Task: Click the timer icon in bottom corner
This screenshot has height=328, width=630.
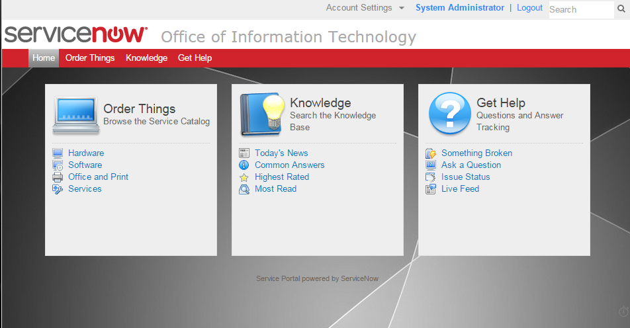Action: click(623, 311)
